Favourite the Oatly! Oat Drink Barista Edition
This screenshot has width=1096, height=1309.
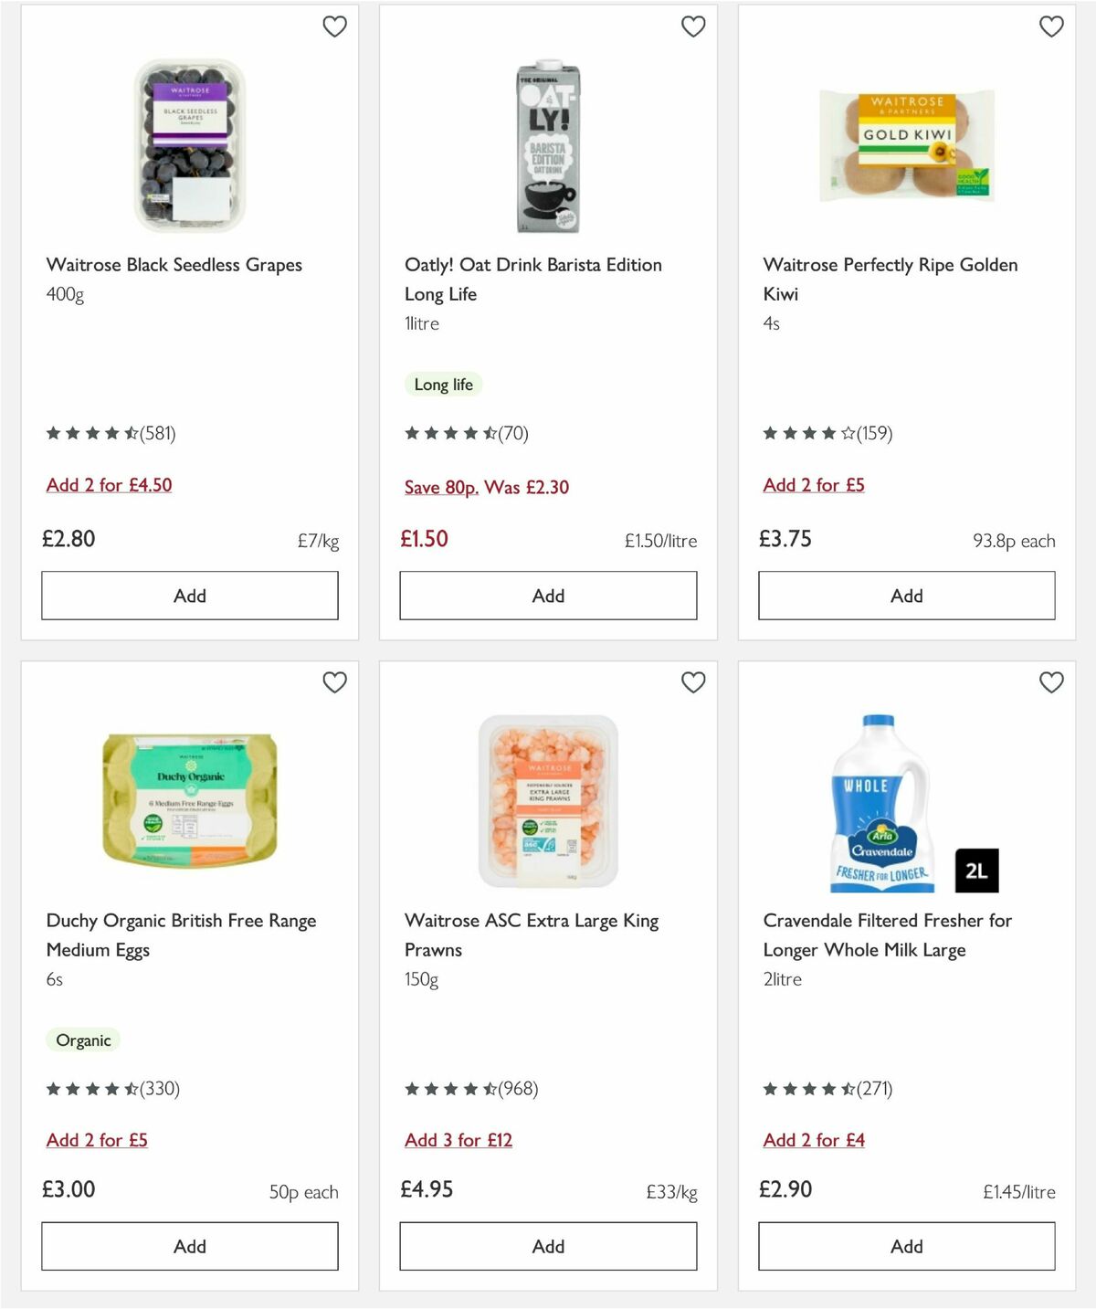(693, 27)
